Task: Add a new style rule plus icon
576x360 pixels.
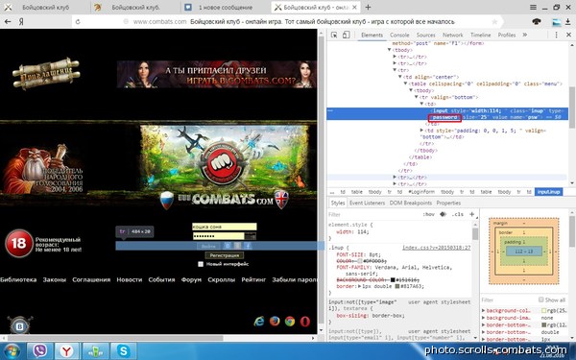Action: click(x=472, y=214)
